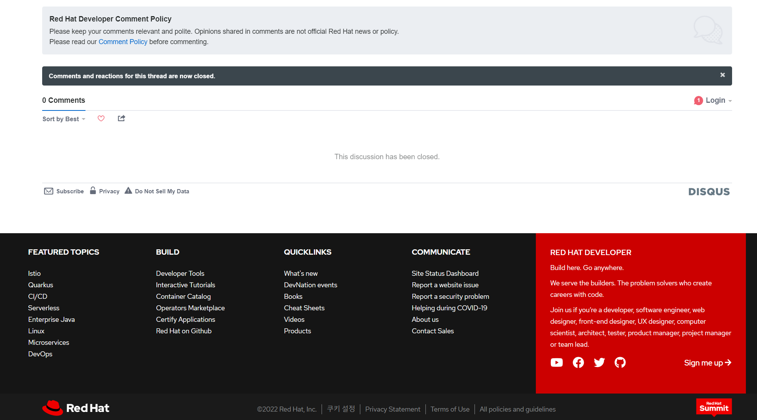Click Do Not Sell My Data
Image resolution: width=757 pixels, height=420 pixels.
[x=162, y=191]
